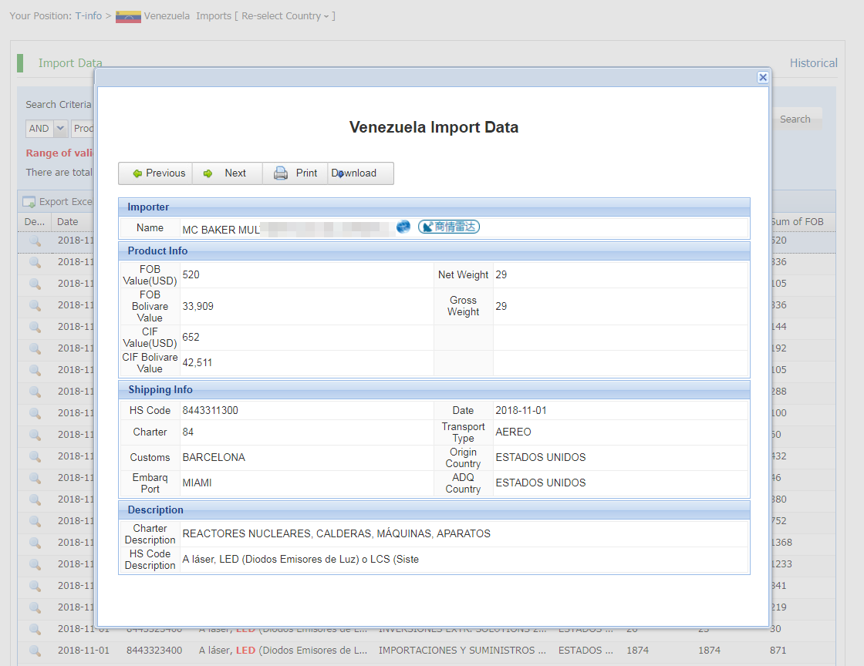Open the Re-select Country dropdown
Screen dimensions: 864x666
pyautogui.click(x=285, y=16)
